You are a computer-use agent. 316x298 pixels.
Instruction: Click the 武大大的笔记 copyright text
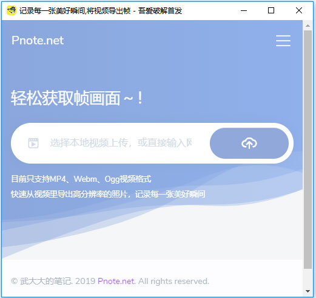[x=45, y=281]
